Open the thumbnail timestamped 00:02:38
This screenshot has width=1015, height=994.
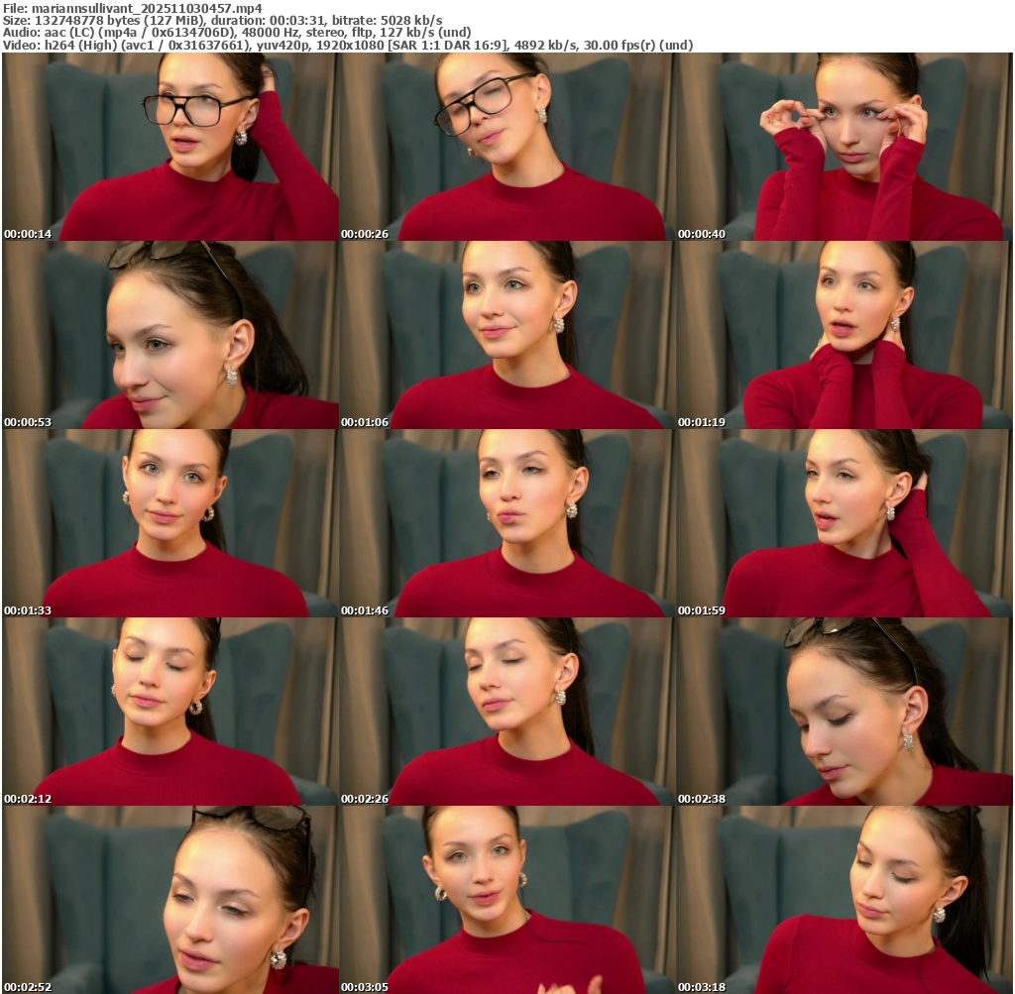(x=845, y=712)
